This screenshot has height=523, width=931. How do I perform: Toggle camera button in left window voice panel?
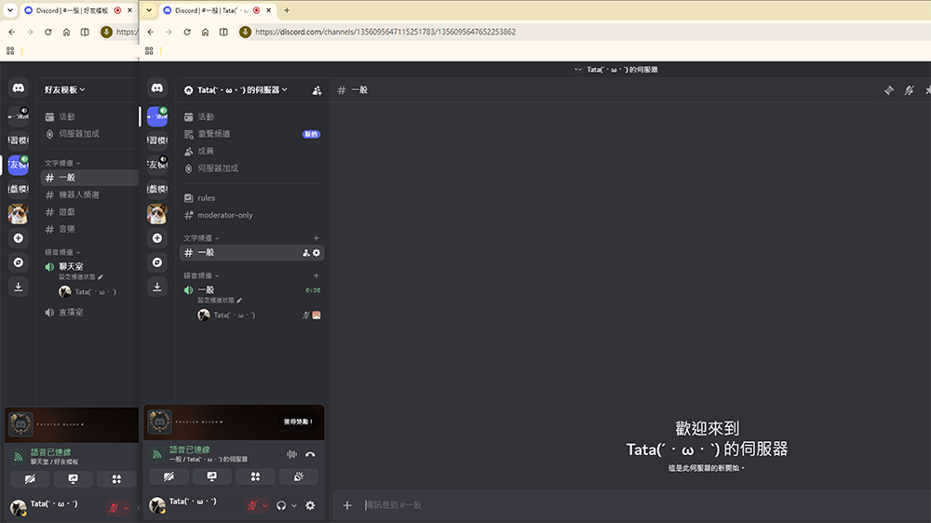tap(30, 479)
